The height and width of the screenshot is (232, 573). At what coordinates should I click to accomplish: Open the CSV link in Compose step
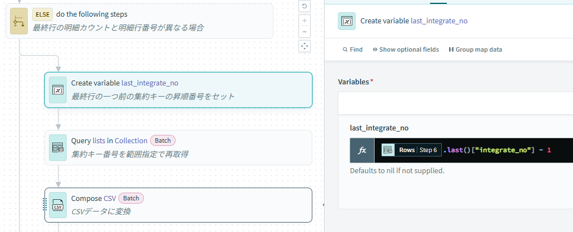coord(109,199)
